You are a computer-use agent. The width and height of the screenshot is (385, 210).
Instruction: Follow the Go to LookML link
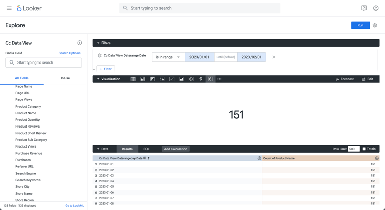click(x=74, y=206)
